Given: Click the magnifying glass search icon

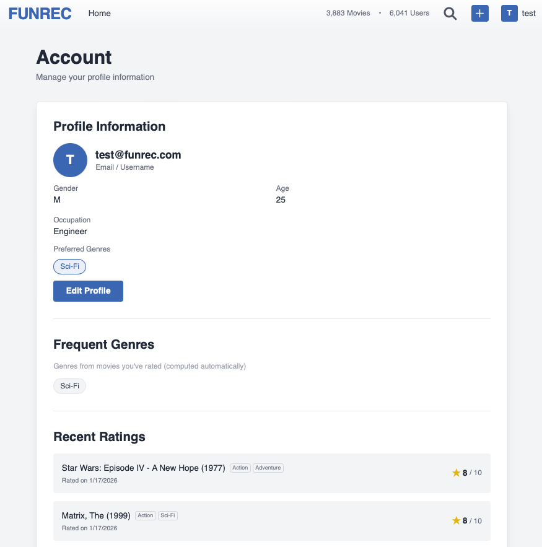Looking at the screenshot, I should (x=450, y=14).
